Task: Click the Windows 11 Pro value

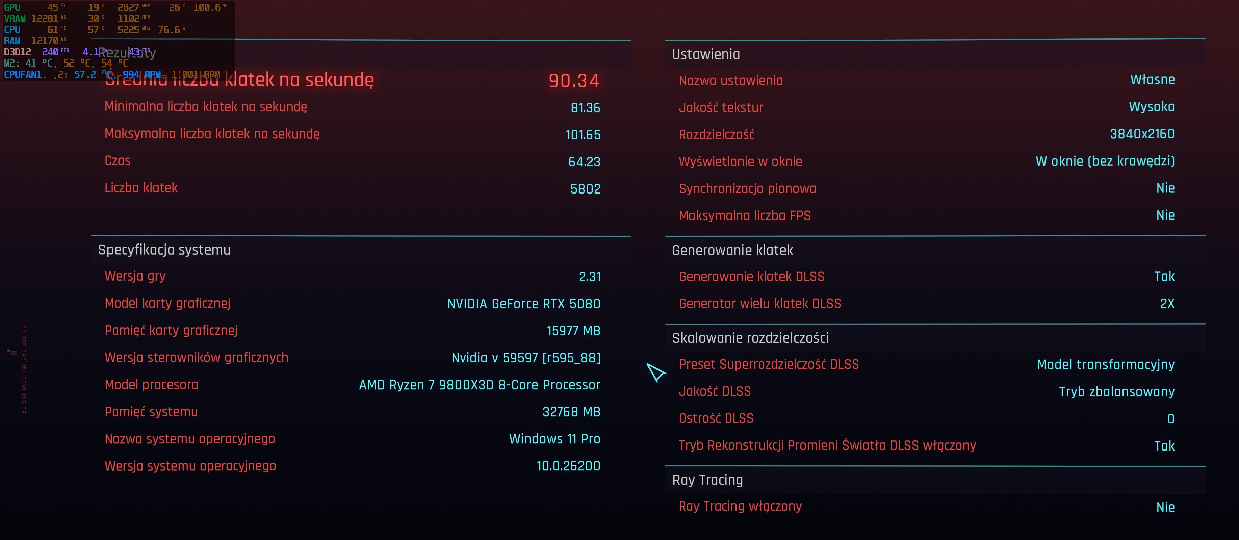Action: pos(554,439)
